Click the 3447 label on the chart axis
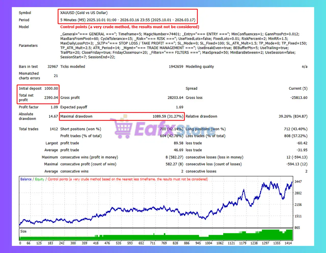The width and height of the screenshot is (326, 253). tap(298, 182)
